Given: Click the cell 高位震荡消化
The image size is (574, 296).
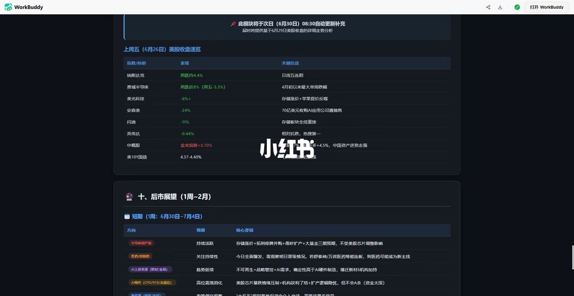Looking at the screenshot, I should click(209, 283).
